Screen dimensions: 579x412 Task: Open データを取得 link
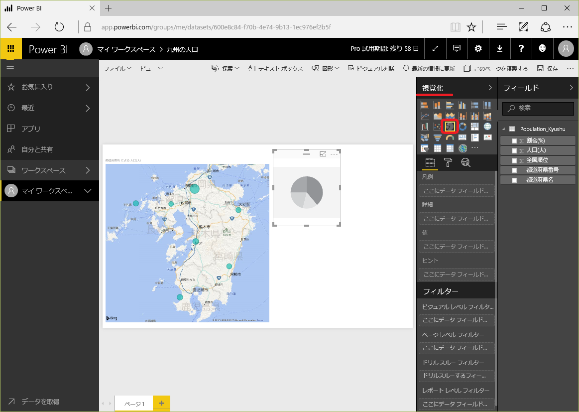[33, 402]
